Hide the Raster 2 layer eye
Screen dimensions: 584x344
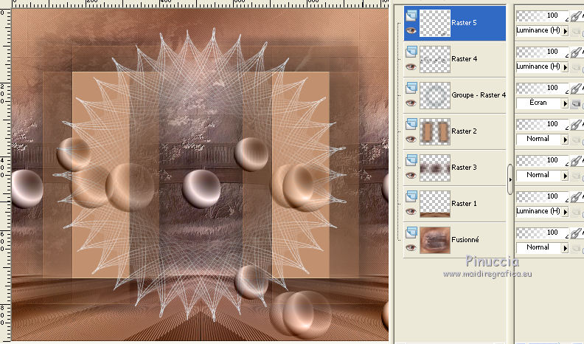[x=411, y=139]
